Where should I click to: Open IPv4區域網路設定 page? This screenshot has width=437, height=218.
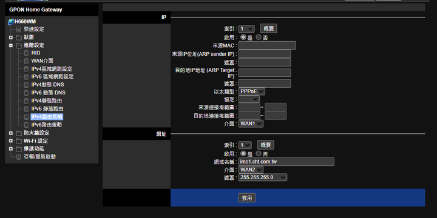pyautogui.click(x=52, y=69)
